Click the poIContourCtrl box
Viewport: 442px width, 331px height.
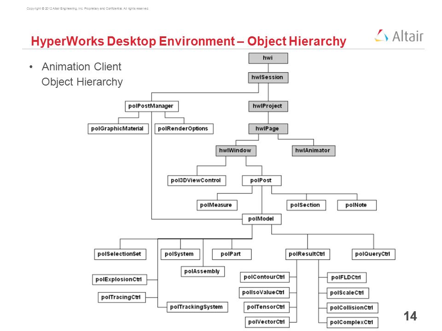tap(265, 277)
